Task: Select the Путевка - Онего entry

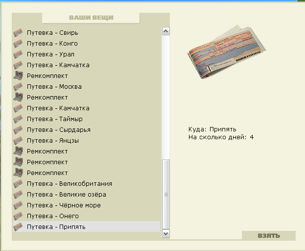Action: (x=53, y=216)
